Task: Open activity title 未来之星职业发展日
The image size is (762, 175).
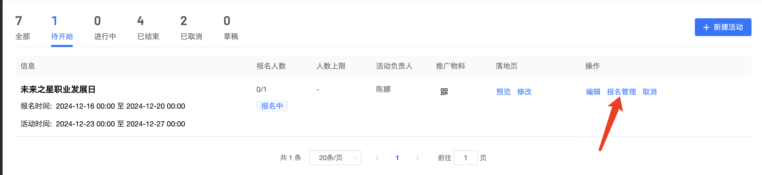Action: 58,89
